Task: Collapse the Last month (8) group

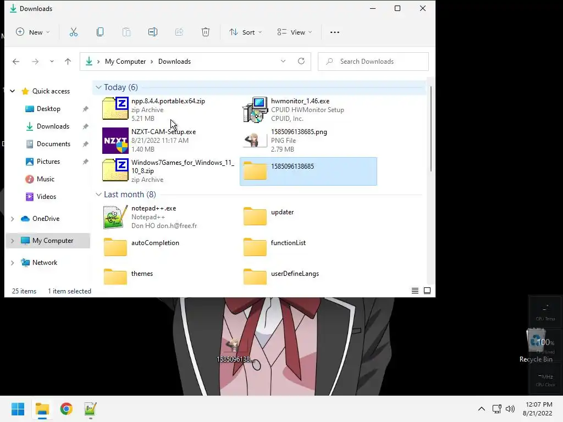Action: pyautogui.click(x=98, y=195)
